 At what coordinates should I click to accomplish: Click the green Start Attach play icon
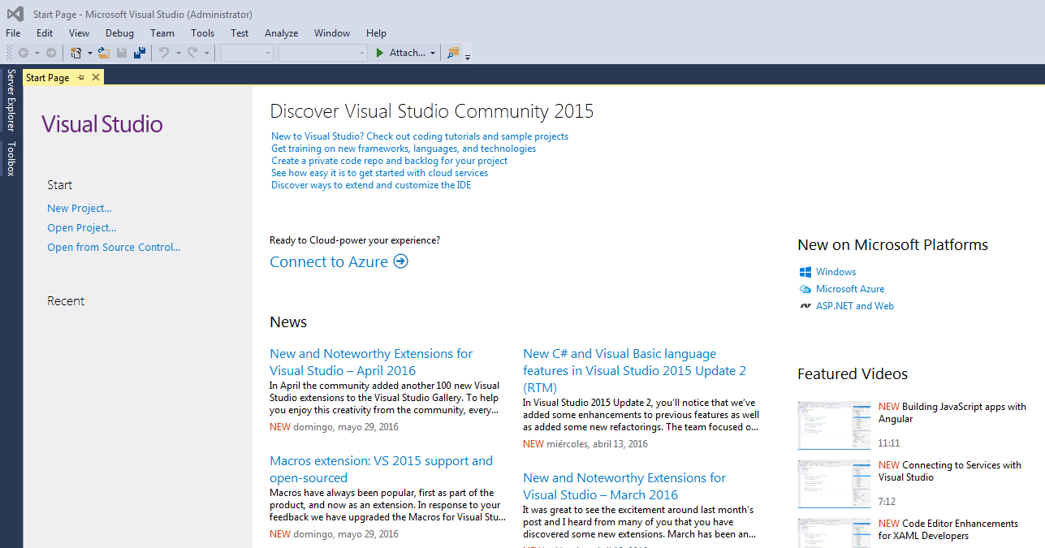pos(379,53)
